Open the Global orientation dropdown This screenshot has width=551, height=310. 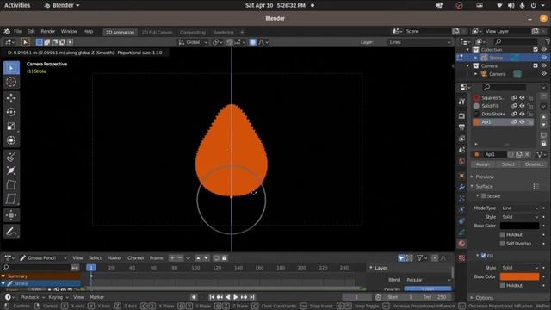193,42
